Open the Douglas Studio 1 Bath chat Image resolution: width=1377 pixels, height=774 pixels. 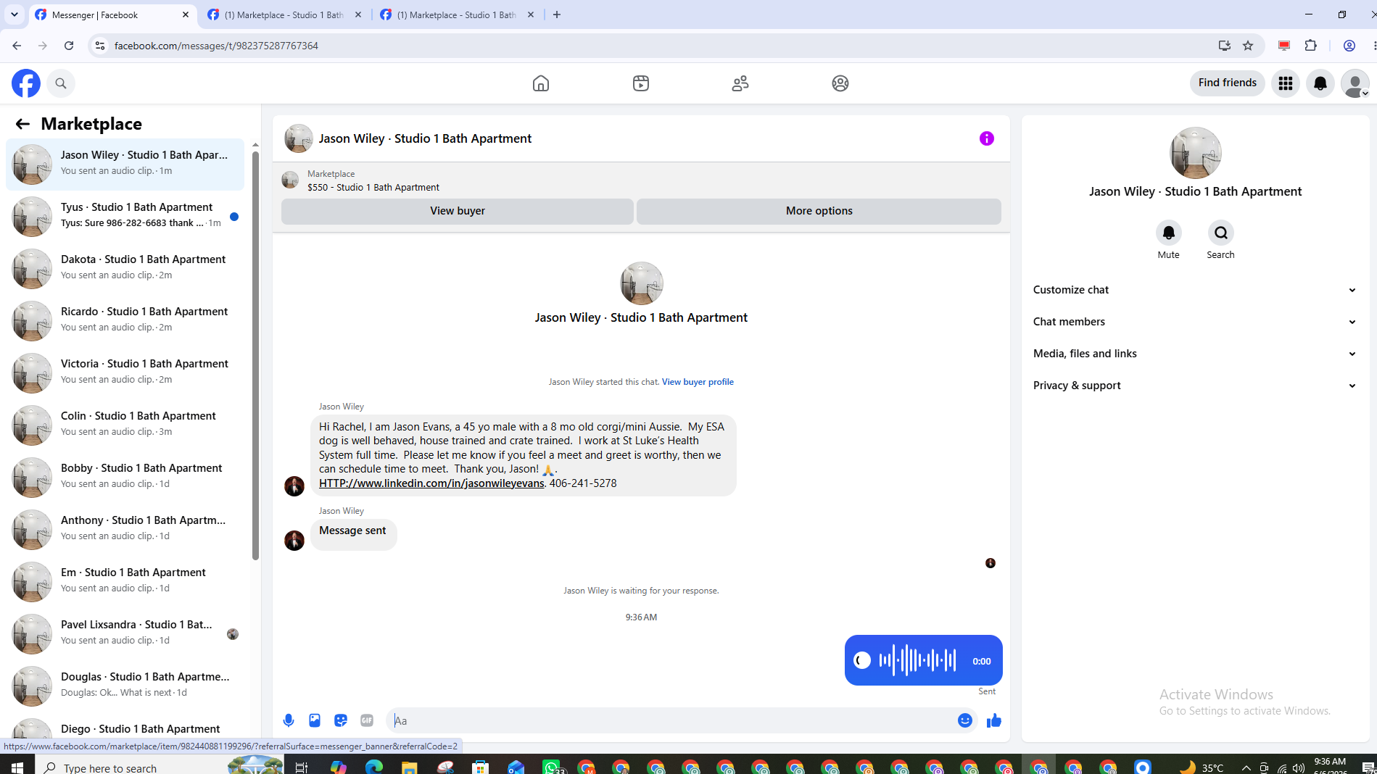coord(125,686)
